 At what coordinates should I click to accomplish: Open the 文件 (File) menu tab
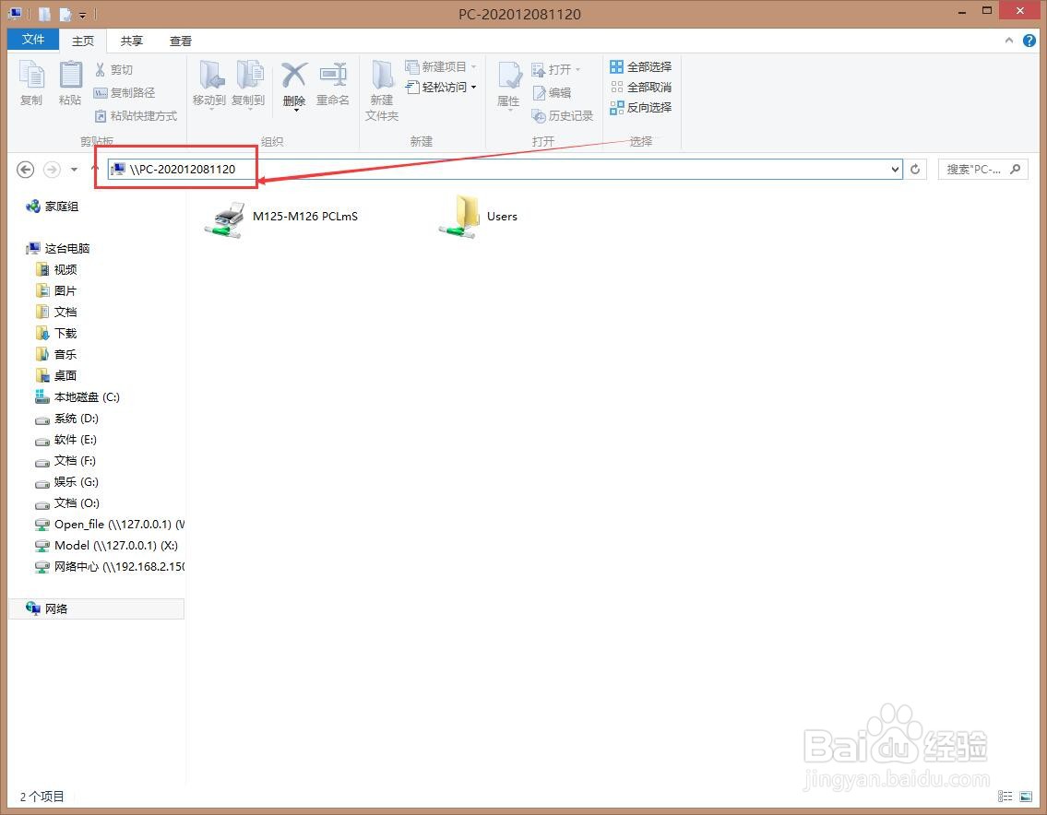click(x=33, y=40)
